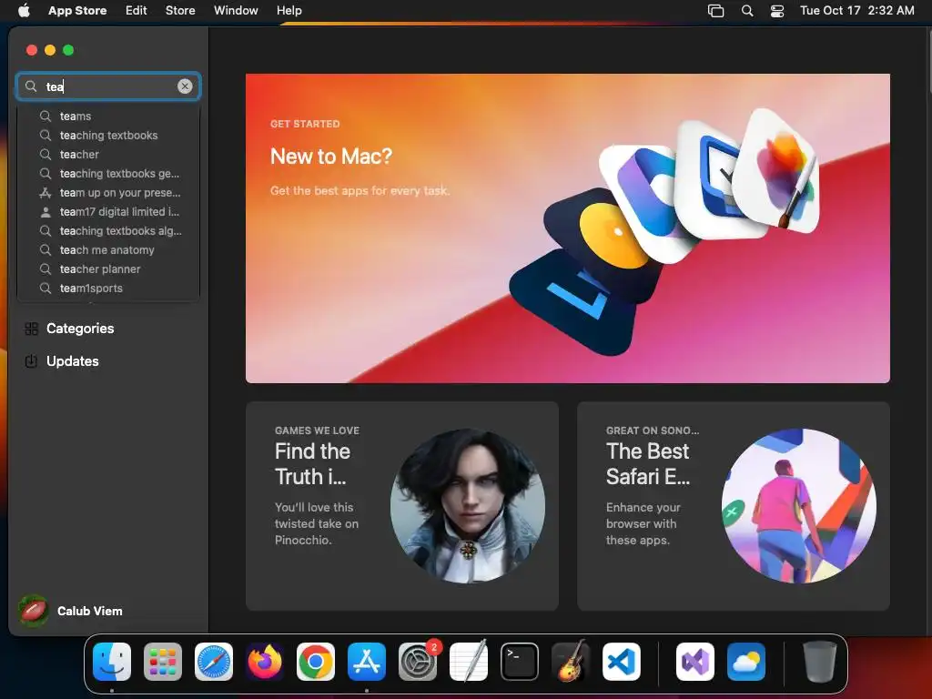
Task: Launch GarageBand from the Dock
Action: pos(571,661)
